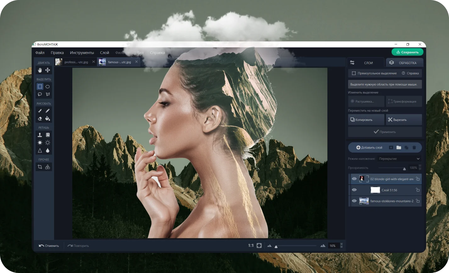Click the Прозрачность opacity slider handle
This screenshot has width=449, height=273.
point(404,169)
